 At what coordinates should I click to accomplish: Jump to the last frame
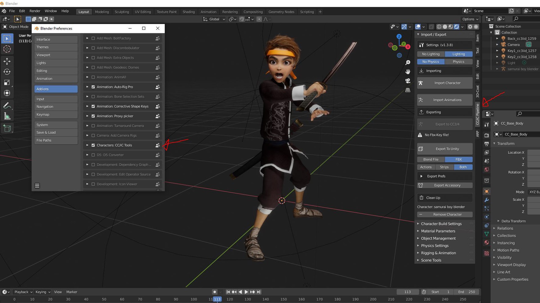coord(259,292)
